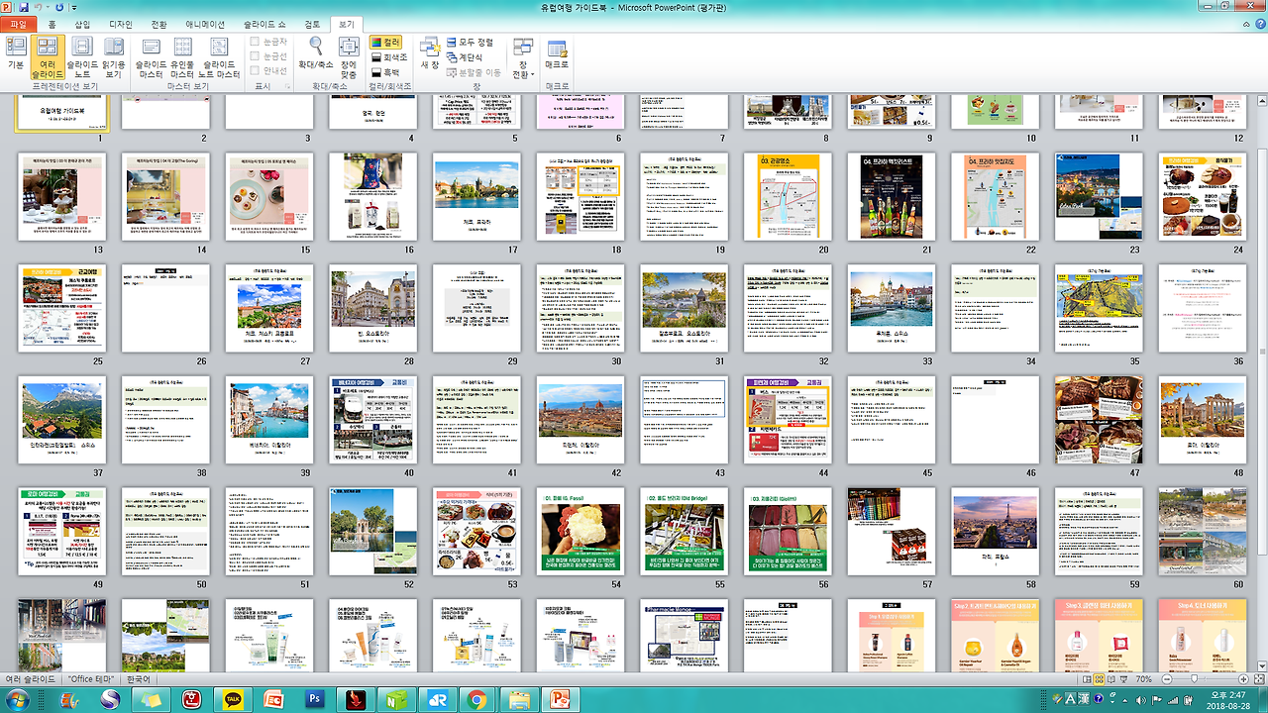
Task: Select slide 48 thumbnail 로마, 이탈리아
Action: [1204, 420]
